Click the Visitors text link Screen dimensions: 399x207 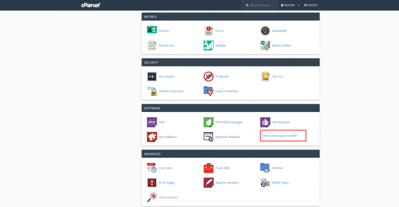click(164, 31)
